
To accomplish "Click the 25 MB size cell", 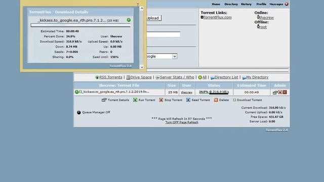I will pos(173,93).
